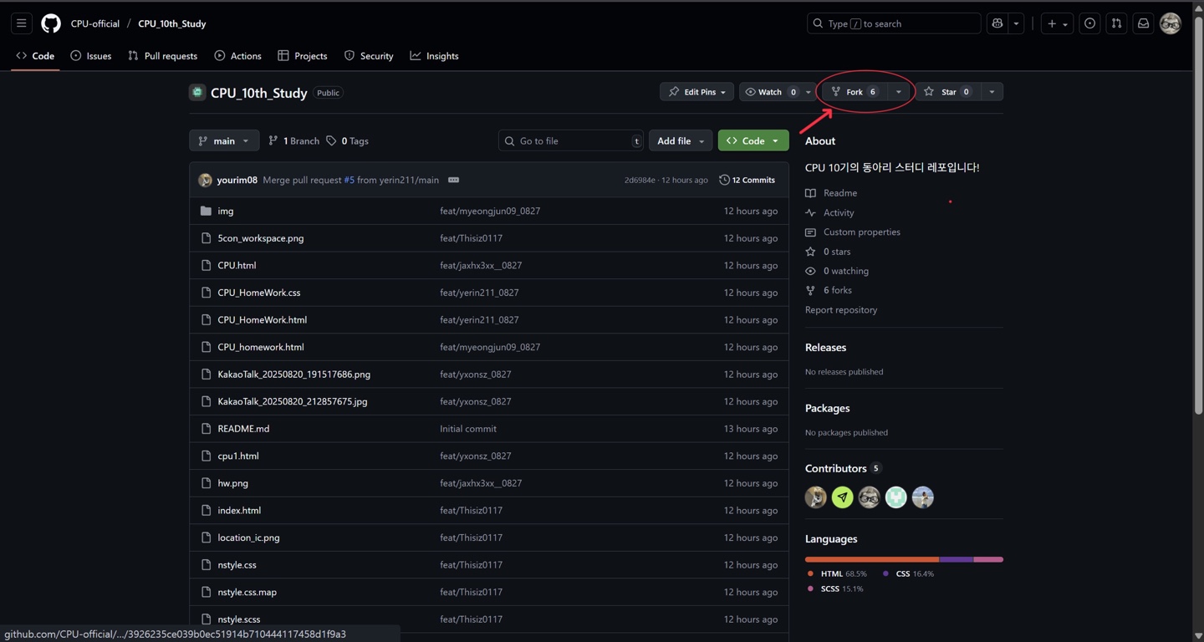
Task: Open the hamburger navigation menu
Action: [x=22, y=23]
